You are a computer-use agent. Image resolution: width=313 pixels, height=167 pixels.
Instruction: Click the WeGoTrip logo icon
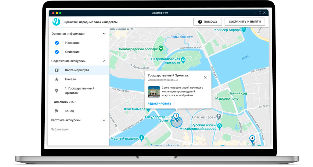coord(56,22)
